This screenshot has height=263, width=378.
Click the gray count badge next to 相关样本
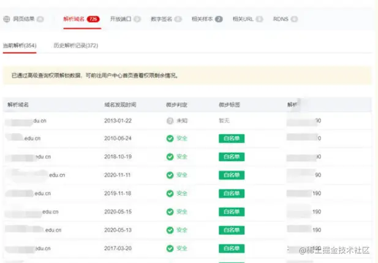coord(219,19)
